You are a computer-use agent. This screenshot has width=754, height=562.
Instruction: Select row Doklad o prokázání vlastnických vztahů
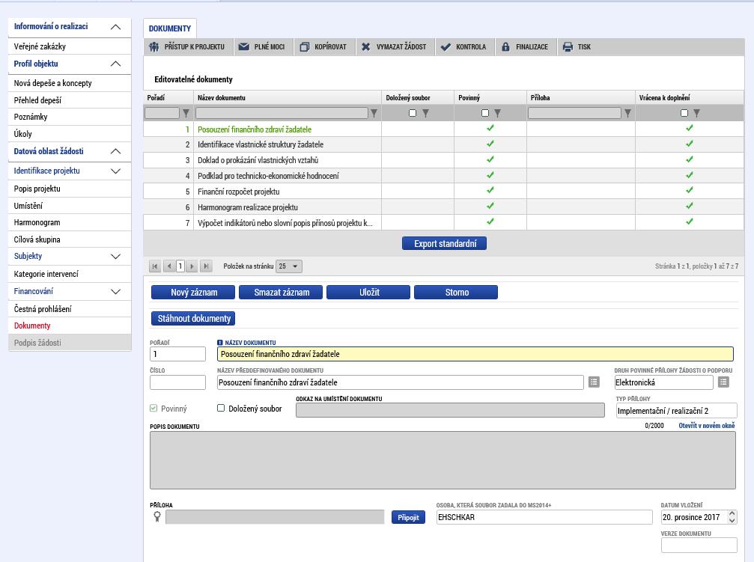(x=443, y=160)
